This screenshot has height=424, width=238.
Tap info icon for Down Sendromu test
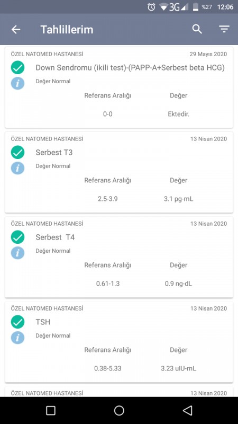pos(18,83)
